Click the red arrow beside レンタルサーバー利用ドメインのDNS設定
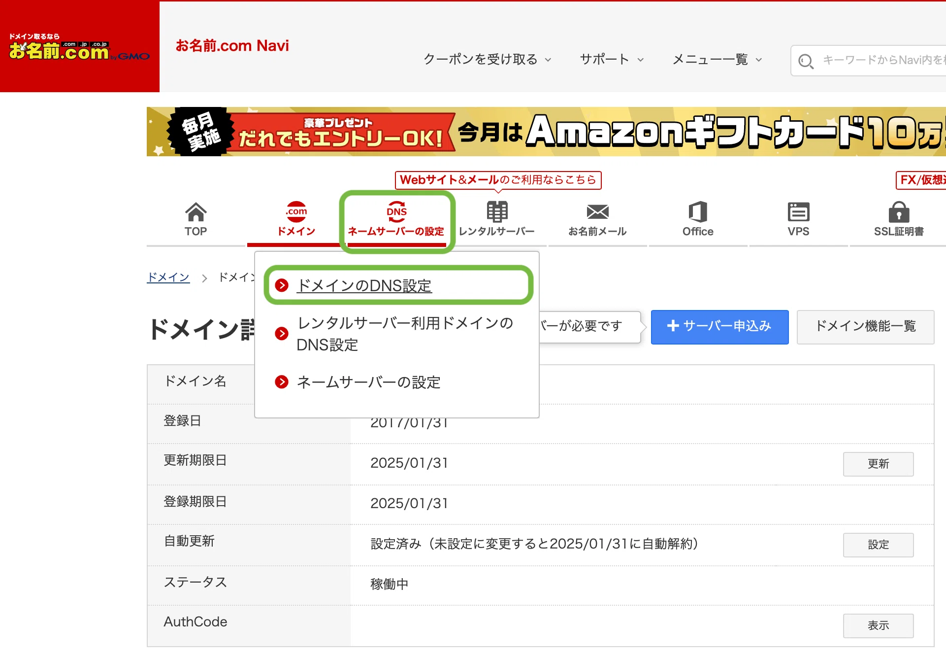The image size is (946, 657). click(x=282, y=334)
